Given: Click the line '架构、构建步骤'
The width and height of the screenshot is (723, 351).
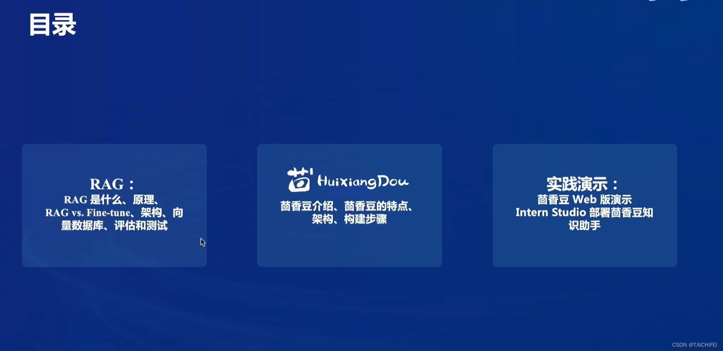Looking at the screenshot, I should tap(349, 219).
